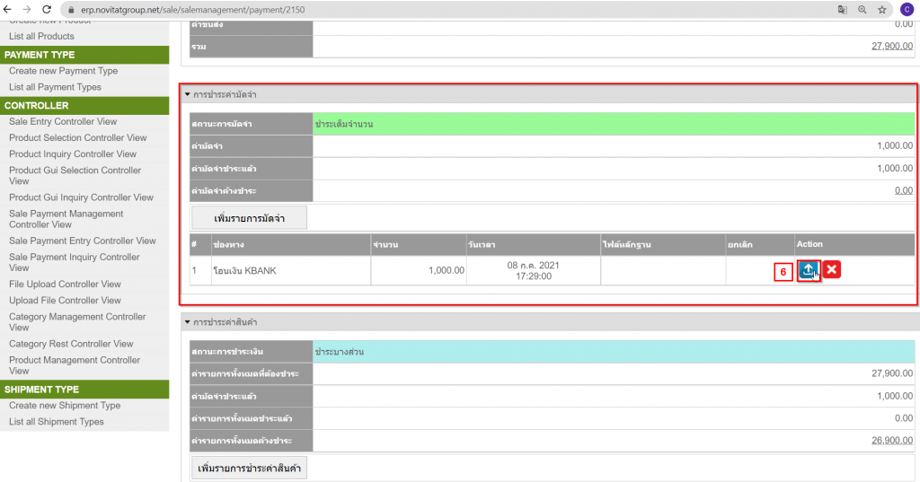Click the translate page icon in address bar
Image resolution: width=920 pixels, height=482 pixels.
point(842,9)
